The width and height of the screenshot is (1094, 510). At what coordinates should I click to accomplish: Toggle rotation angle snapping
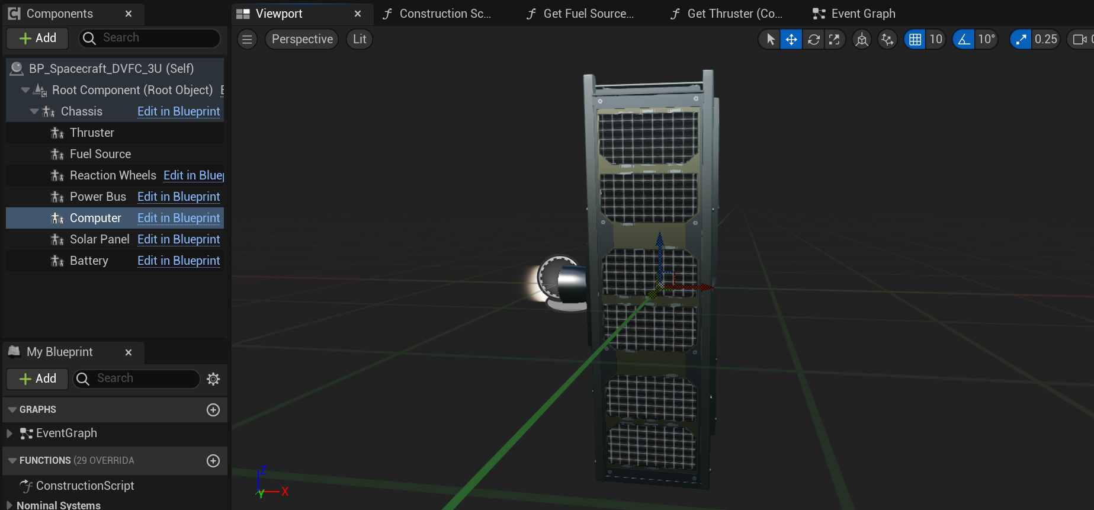click(964, 40)
